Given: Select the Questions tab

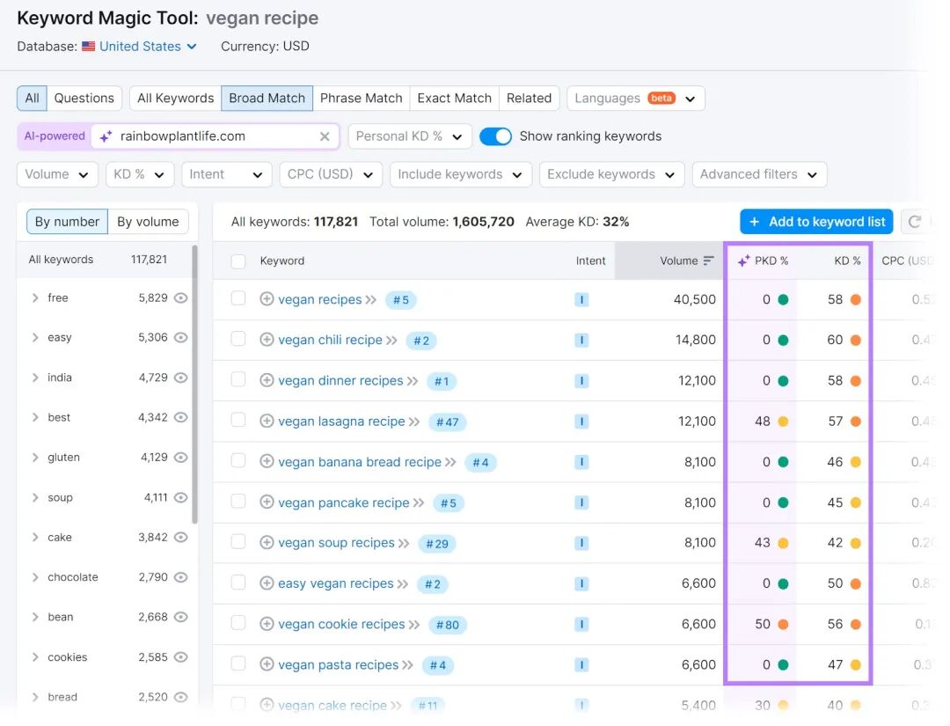Looking at the screenshot, I should (x=84, y=99).
